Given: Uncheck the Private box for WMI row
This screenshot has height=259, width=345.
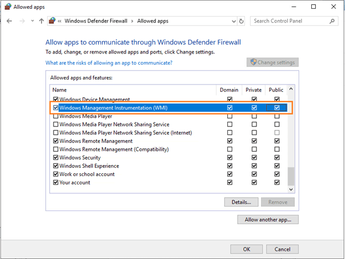Looking at the screenshot, I should coord(254,108).
